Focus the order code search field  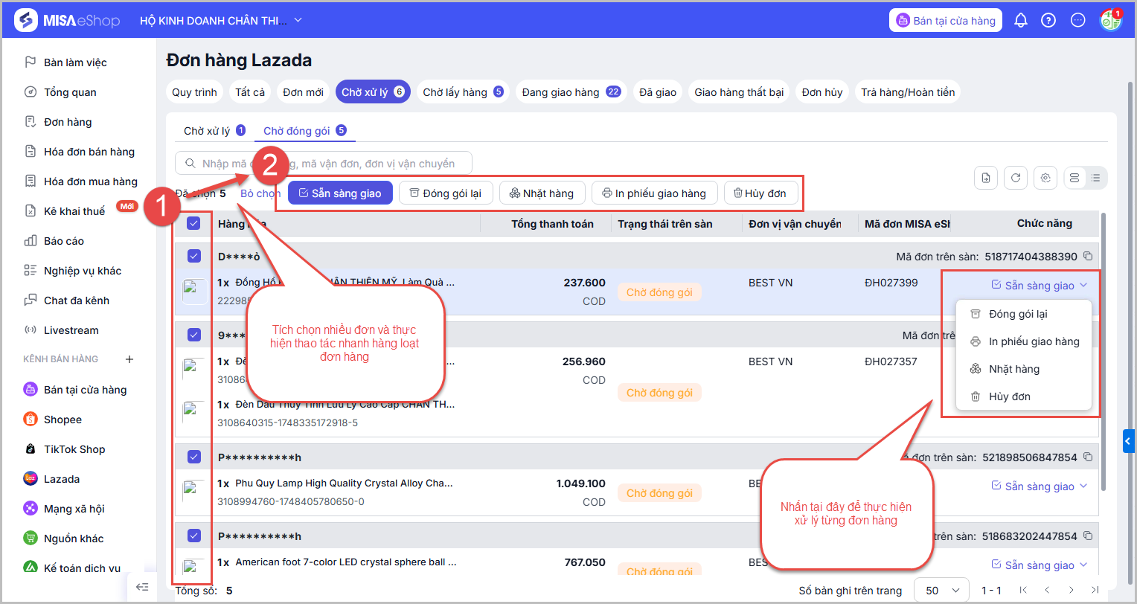point(324,164)
